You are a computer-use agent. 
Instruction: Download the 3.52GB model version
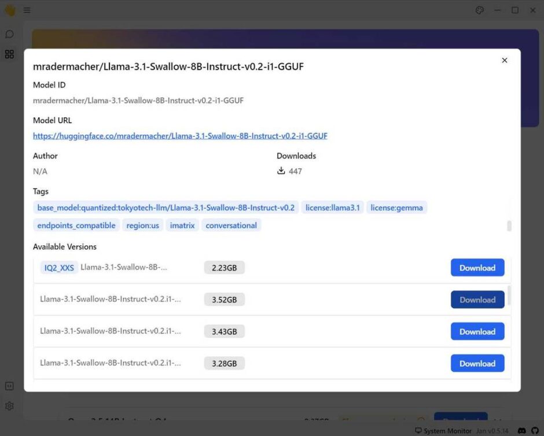coord(477,299)
